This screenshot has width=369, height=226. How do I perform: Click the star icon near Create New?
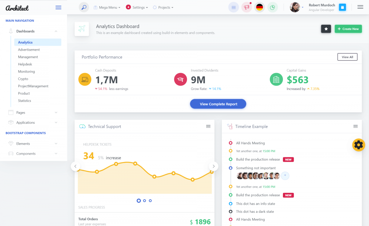(326, 29)
